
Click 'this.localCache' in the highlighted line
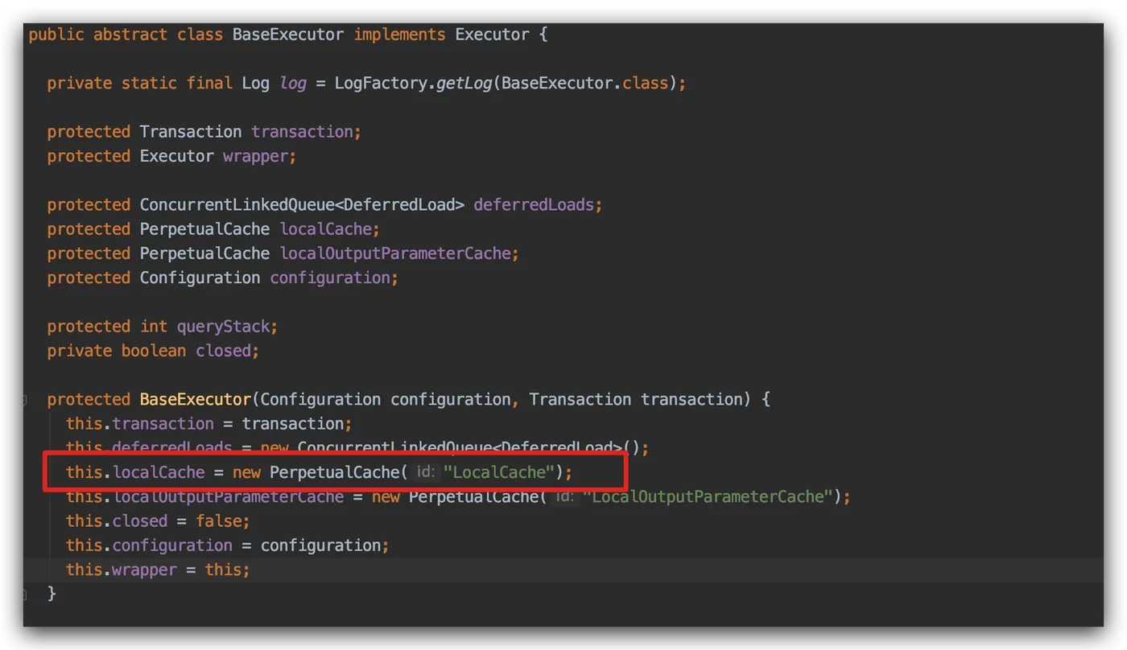[135, 472]
